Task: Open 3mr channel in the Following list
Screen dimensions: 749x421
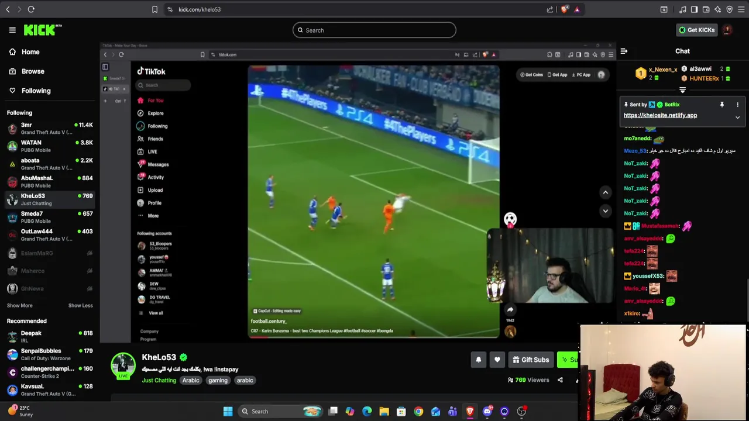Action: (x=50, y=128)
